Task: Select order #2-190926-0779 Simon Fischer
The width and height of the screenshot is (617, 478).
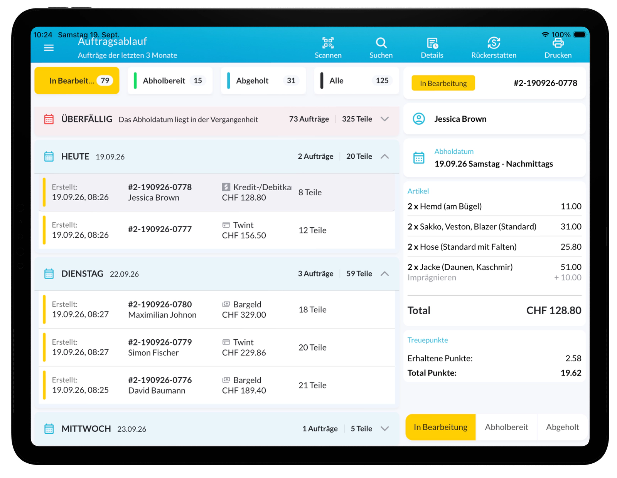Action: [217, 347]
